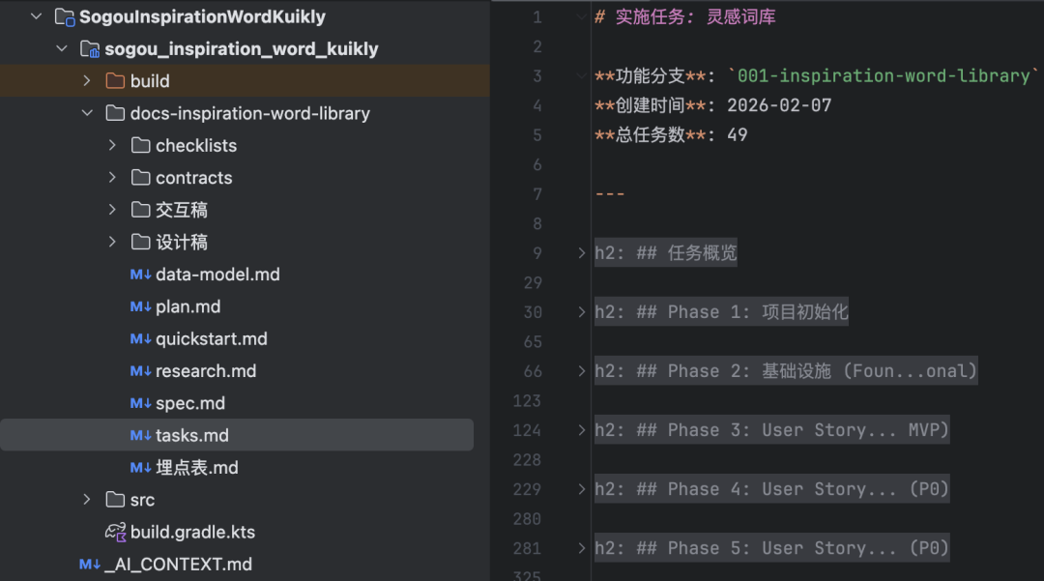
Task: Expand the checklists folder
Action: [112, 145]
